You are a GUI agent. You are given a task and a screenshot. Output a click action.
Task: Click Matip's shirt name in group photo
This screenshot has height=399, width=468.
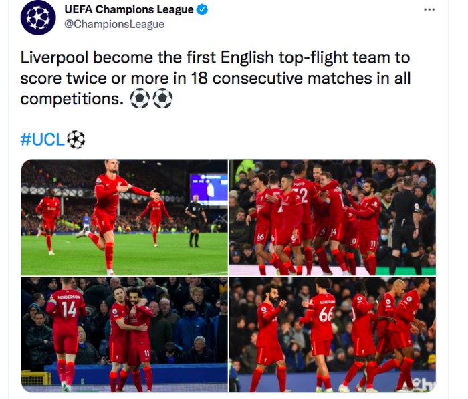(298, 184)
